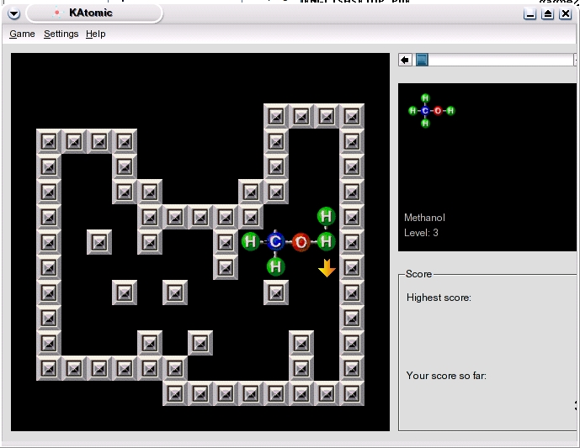This screenshot has height=448, width=580.
Task: Click the Methanol molecule preview image
Action: pyautogui.click(x=431, y=110)
